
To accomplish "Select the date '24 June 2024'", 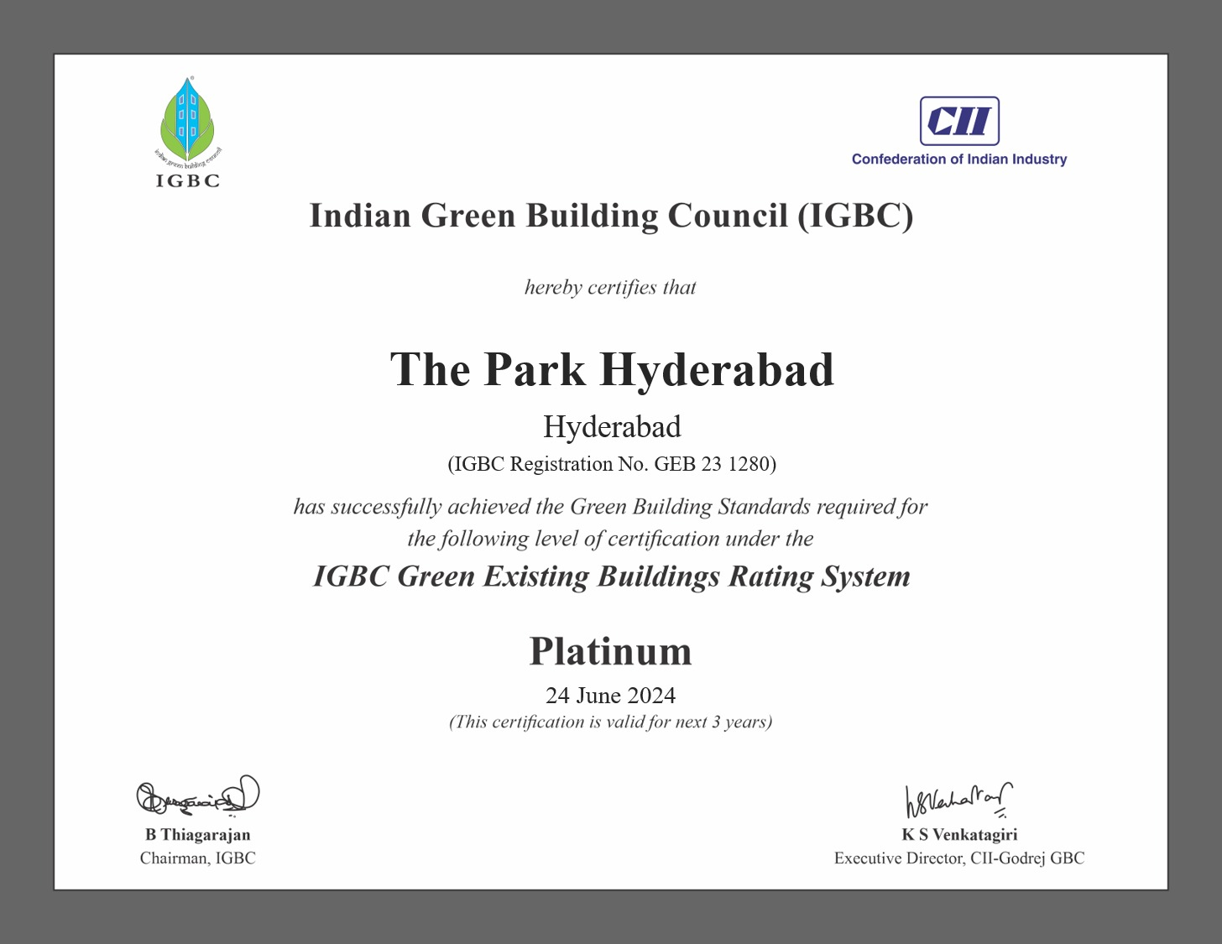I will click(x=610, y=696).
